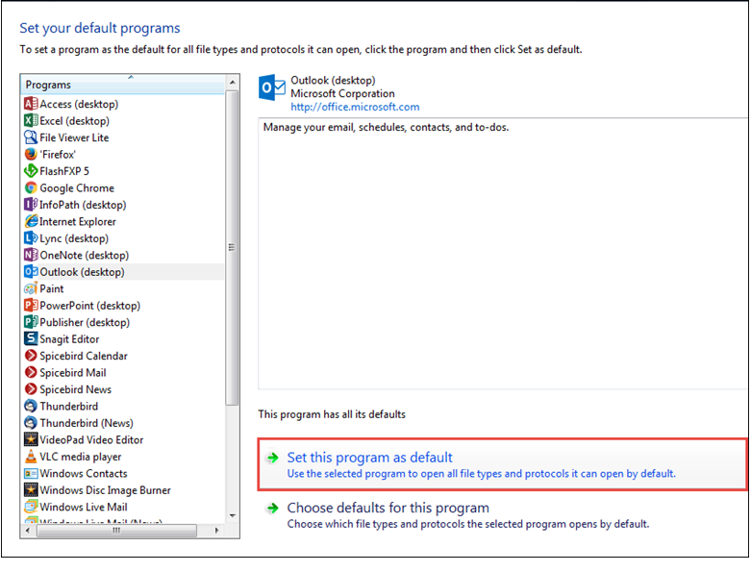The width and height of the screenshot is (751, 572).
Task: Click the Paint palette icon
Action: pyautogui.click(x=31, y=288)
